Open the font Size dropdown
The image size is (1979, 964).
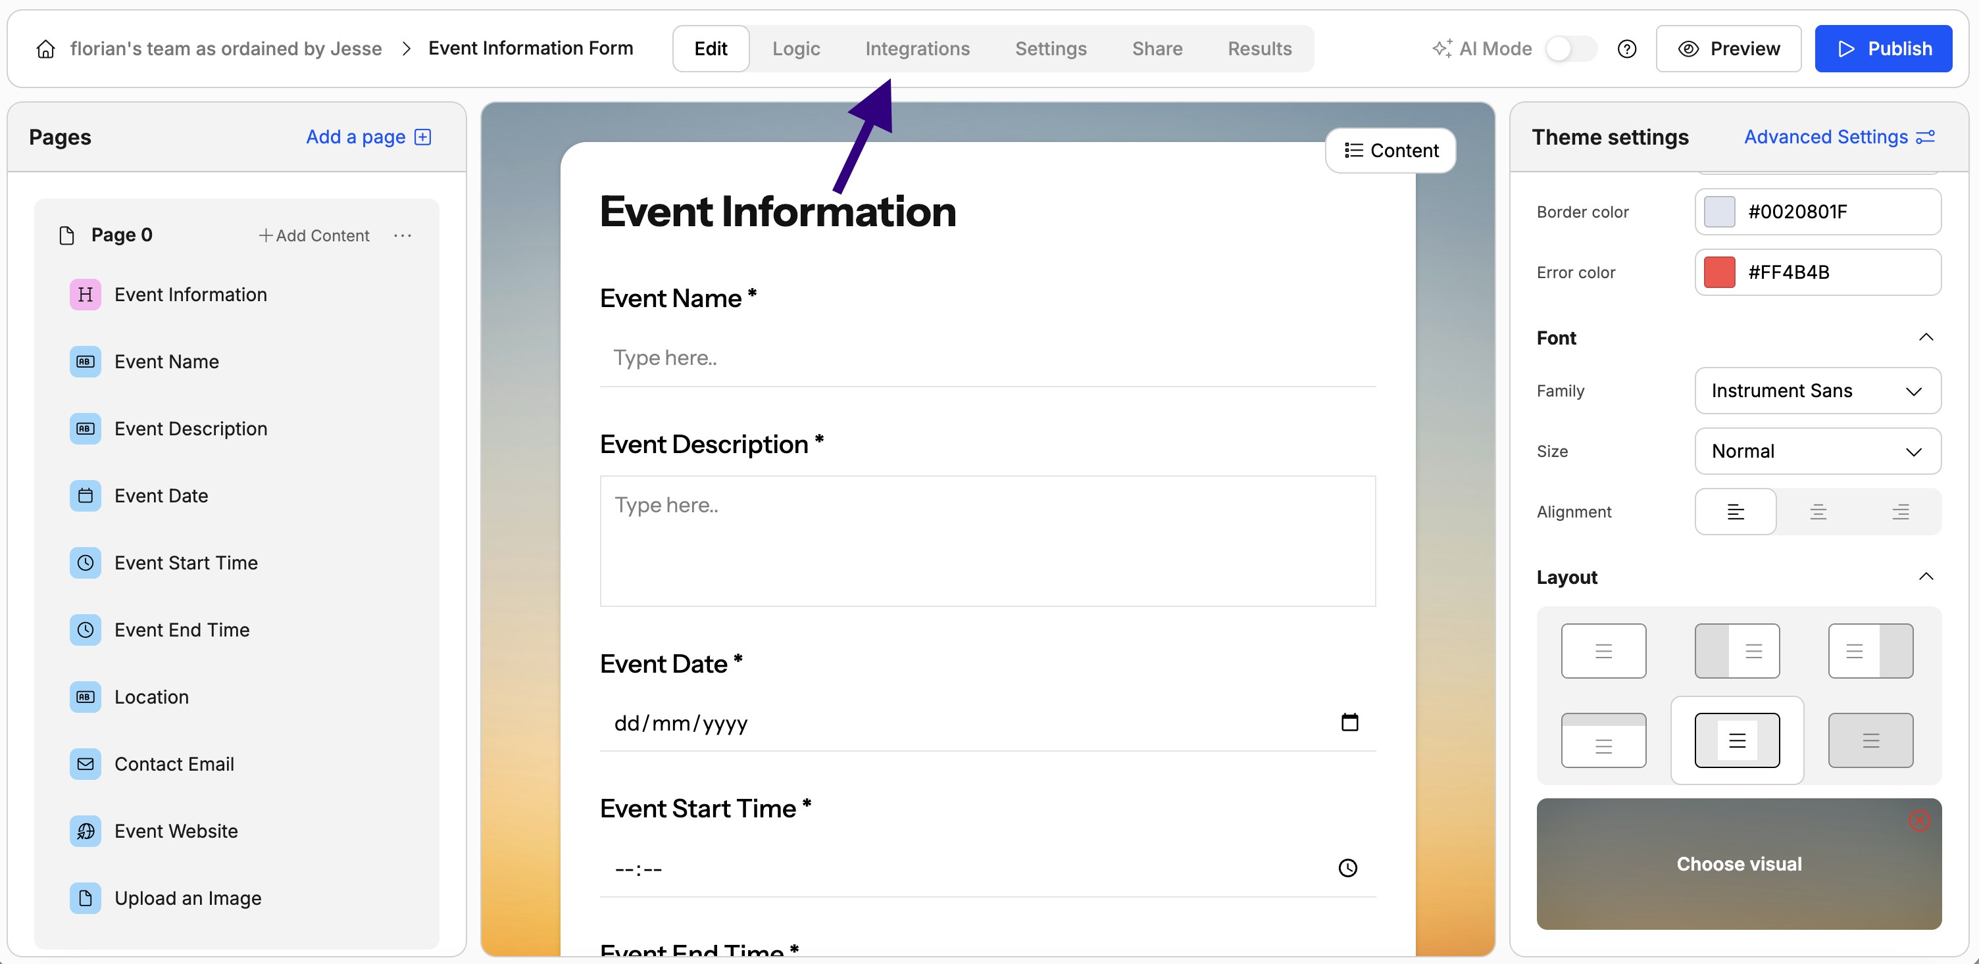[1818, 451]
